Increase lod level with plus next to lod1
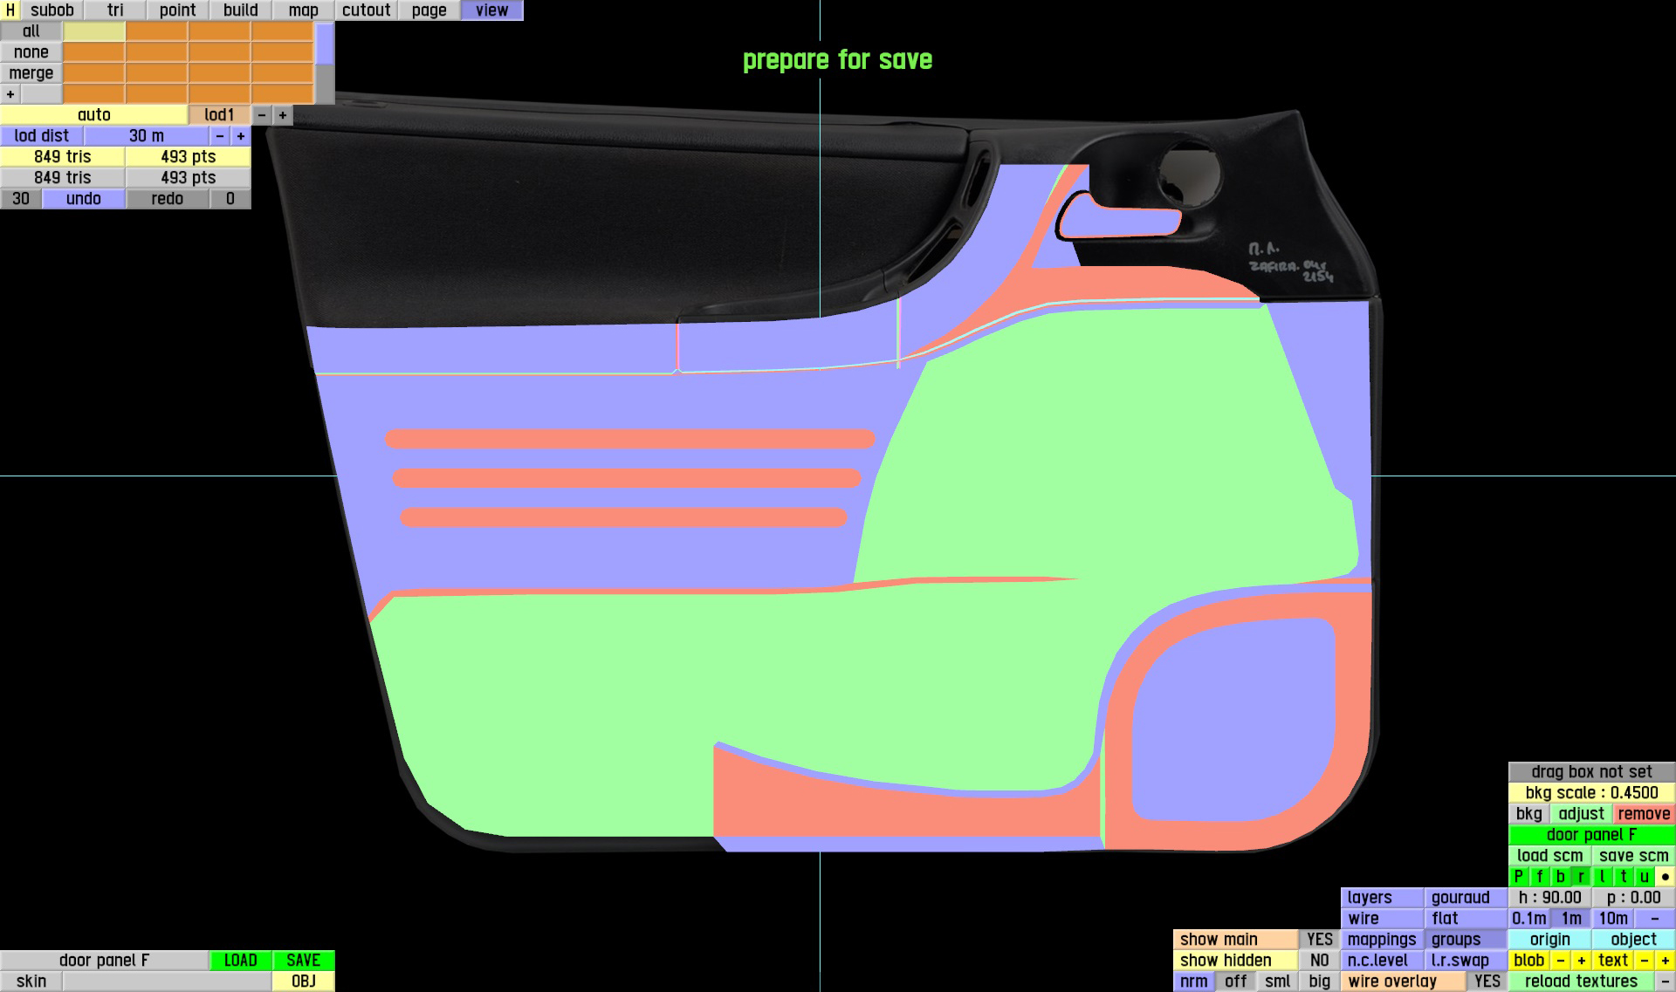The height and width of the screenshot is (992, 1676). click(x=283, y=115)
